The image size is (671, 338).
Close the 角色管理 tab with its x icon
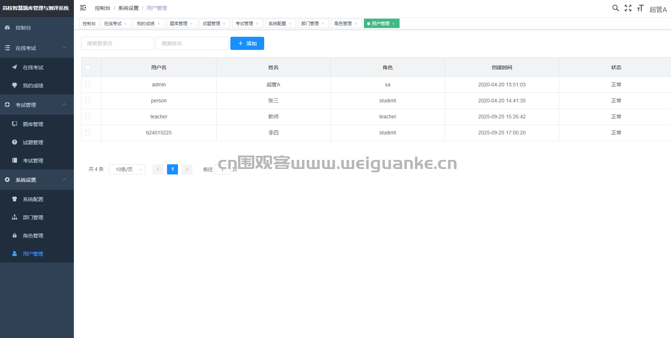click(x=356, y=24)
